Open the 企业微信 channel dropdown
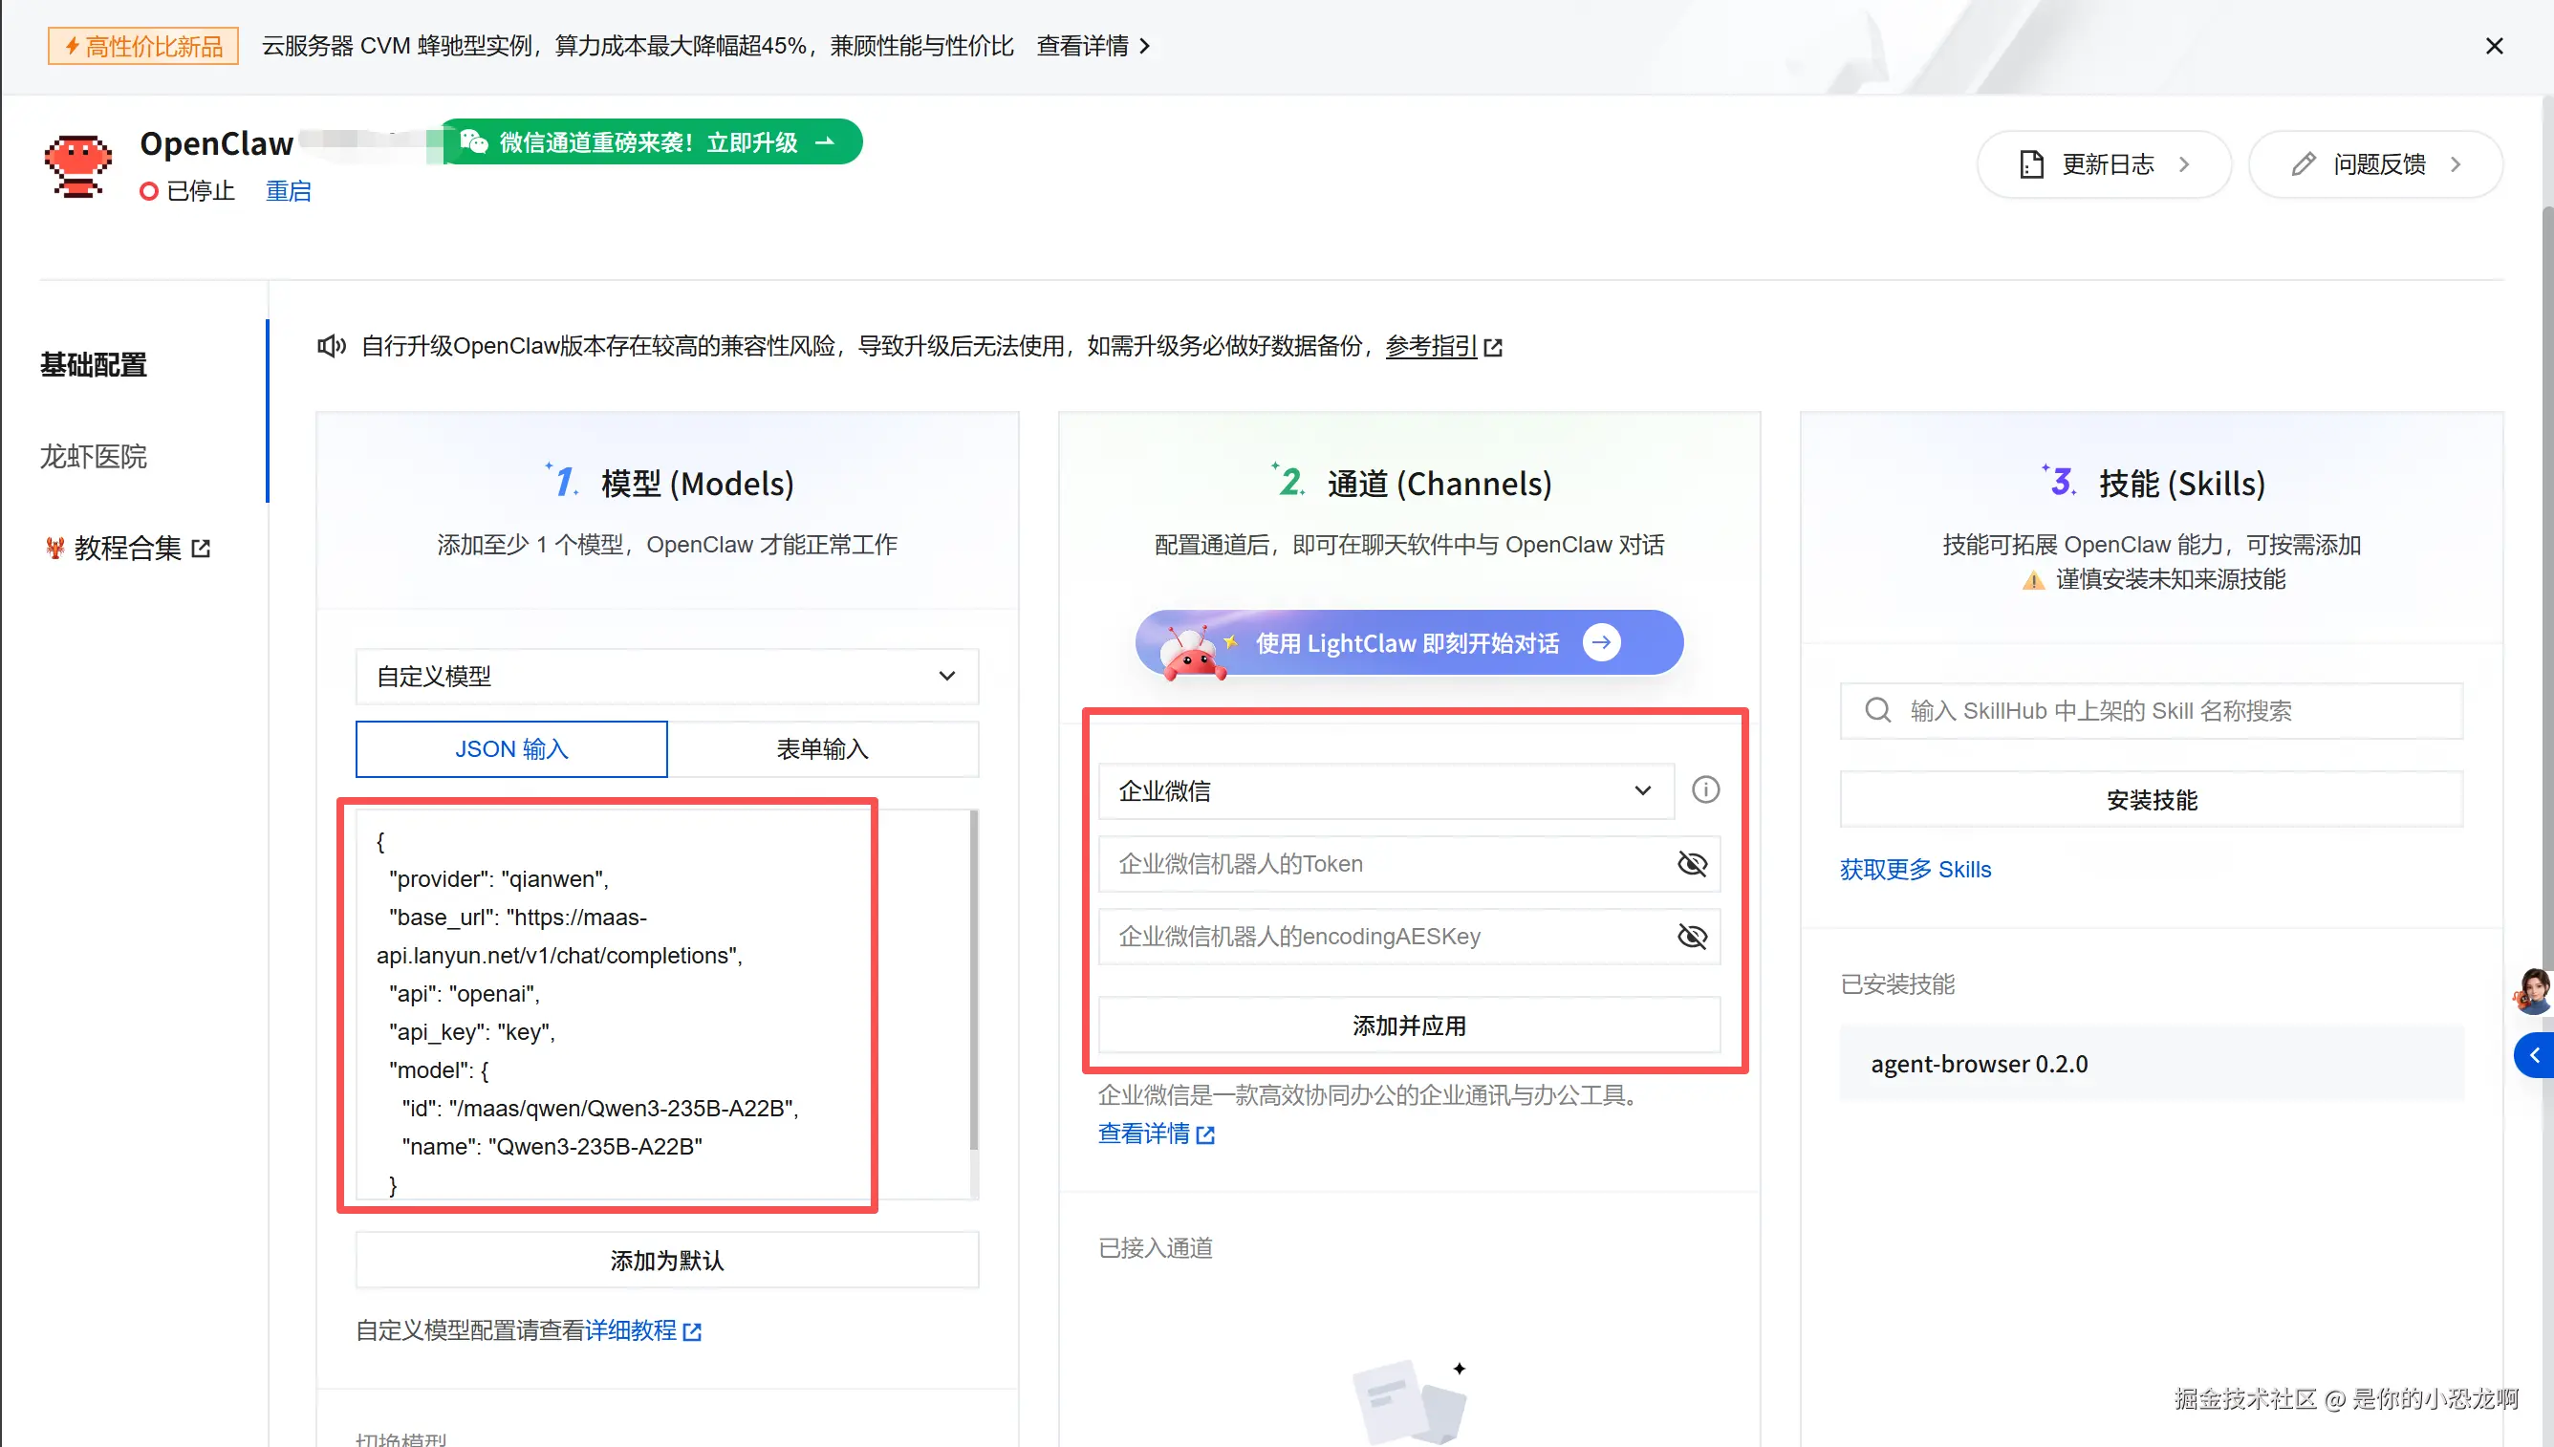2554x1447 pixels. (1385, 791)
